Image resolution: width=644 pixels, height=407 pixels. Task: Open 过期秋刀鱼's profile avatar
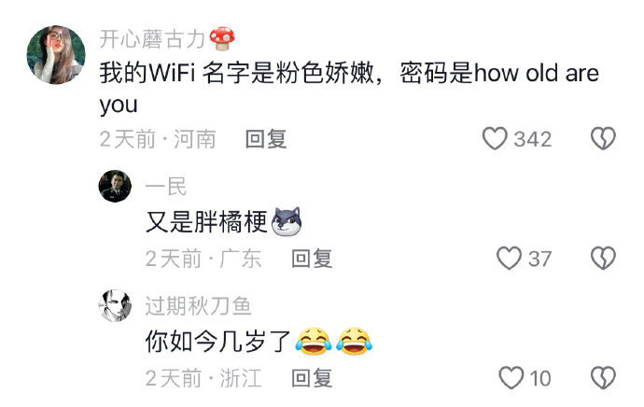click(x=115, y=305)
